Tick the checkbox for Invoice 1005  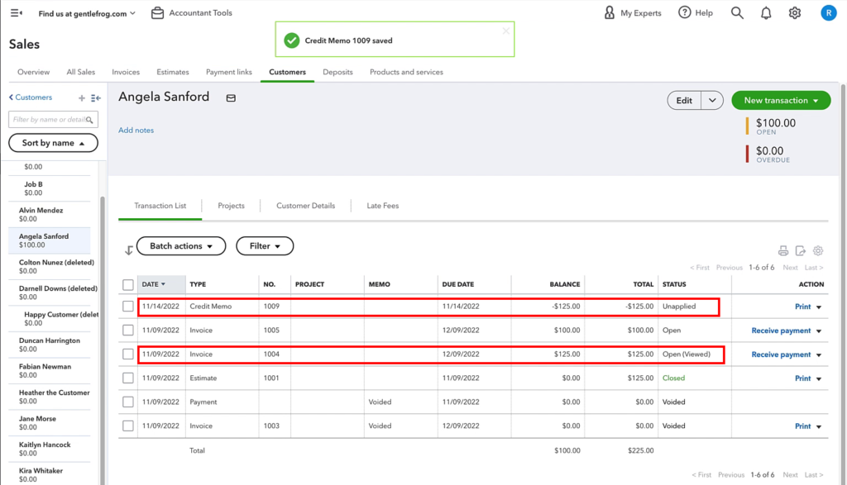click(128, 330)
